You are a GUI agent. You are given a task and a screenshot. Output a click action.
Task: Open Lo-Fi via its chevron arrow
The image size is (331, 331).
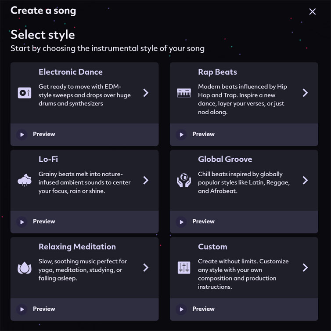(146, 180)
